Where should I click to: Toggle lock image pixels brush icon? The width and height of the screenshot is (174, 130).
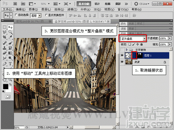tap(133, 44)
